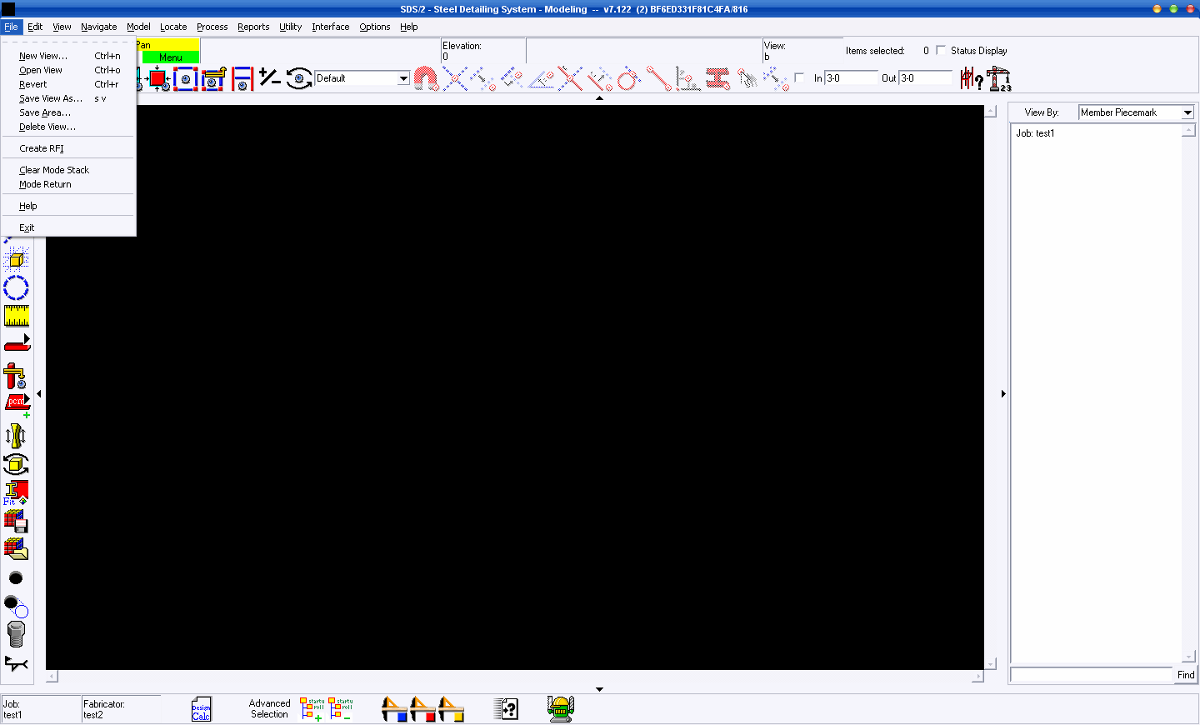Click the blue-square drafting triangle icon
Screen dimensions: 1200x725
click(394, 709)
